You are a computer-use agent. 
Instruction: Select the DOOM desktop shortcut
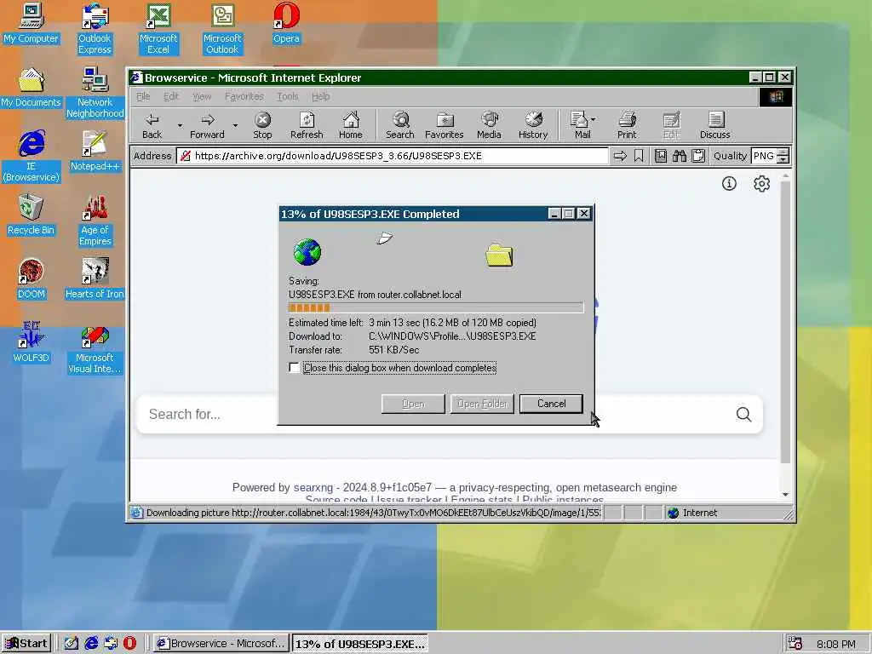(32, 278)
